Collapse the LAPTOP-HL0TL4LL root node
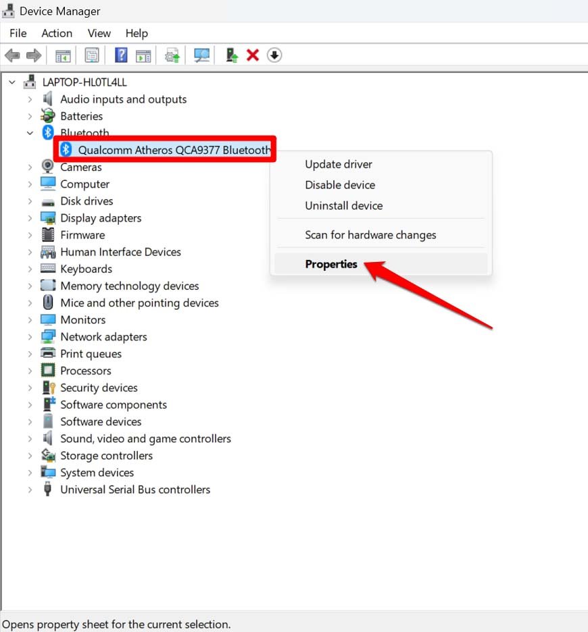Screen dimensions: 588x632 12,82
